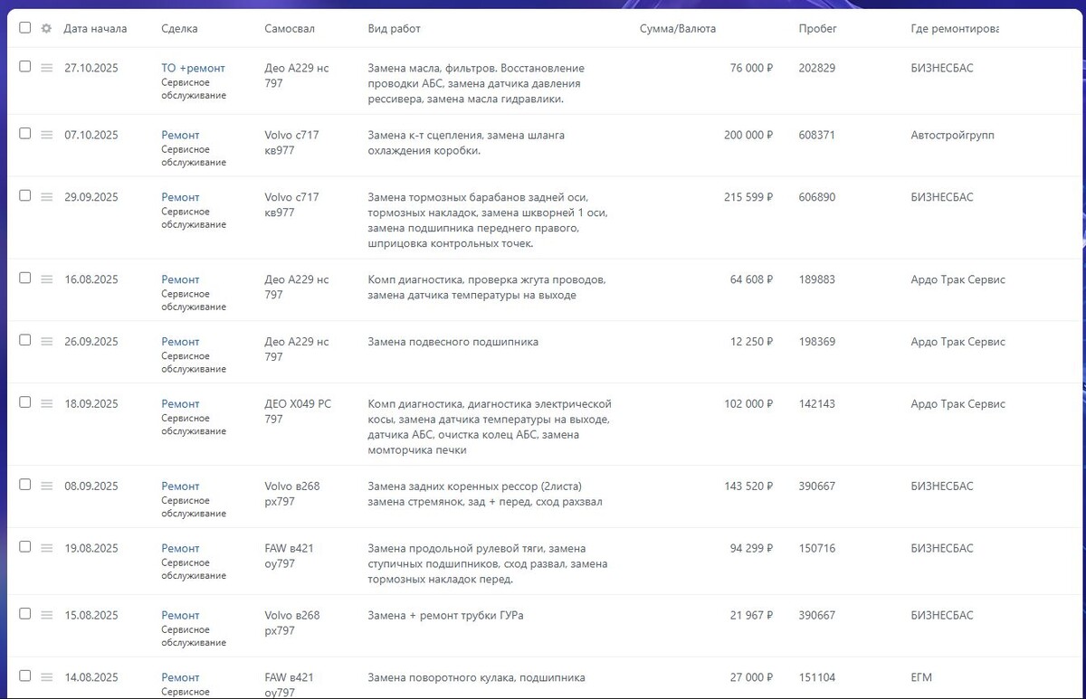
Task: Tick the select-all checkbox in header
Action: (24, 27)
